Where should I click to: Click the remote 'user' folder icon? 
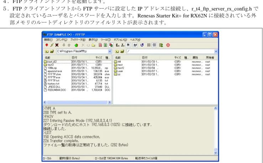(x=116, y=71)
